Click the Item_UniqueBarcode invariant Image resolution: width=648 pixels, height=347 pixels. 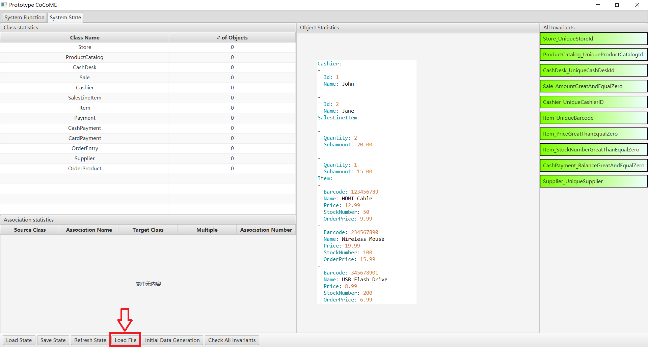[x=593, y=118]
